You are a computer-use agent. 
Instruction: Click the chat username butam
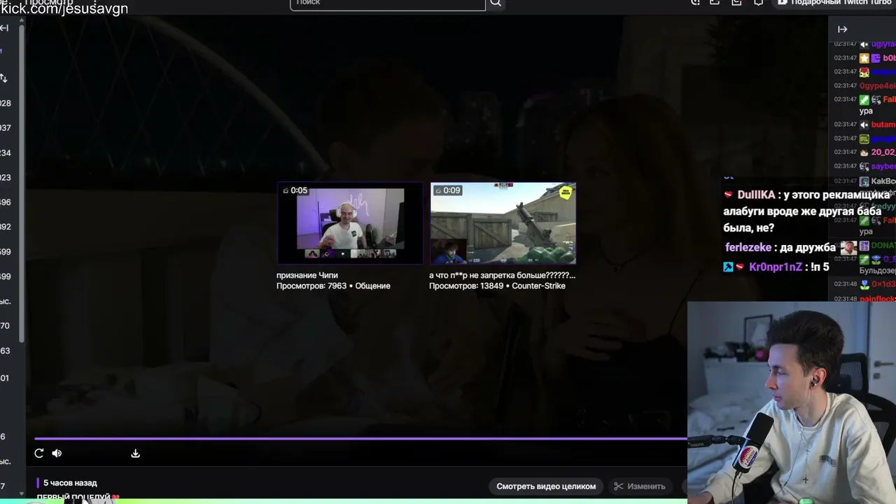(x=883, y=125)
